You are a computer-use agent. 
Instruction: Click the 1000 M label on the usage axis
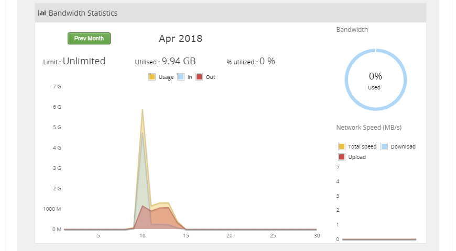[x=52, y=209]
